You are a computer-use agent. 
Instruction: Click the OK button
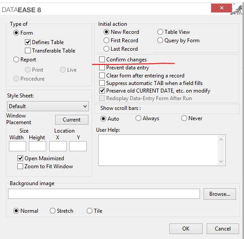pos(186,229)
